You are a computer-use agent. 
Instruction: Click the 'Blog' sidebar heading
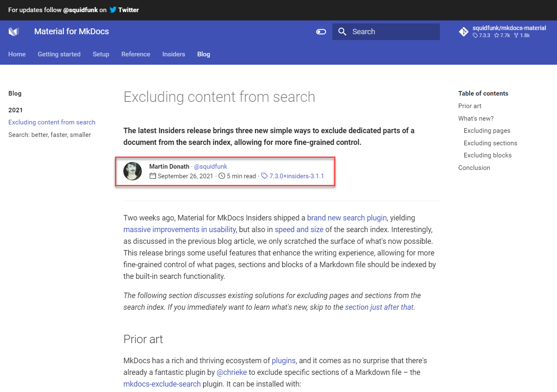click(x=15, y=94)
